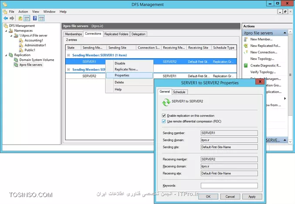Open the View menu
This screenshot has height=204, width=295.
(x=36, y=11)
